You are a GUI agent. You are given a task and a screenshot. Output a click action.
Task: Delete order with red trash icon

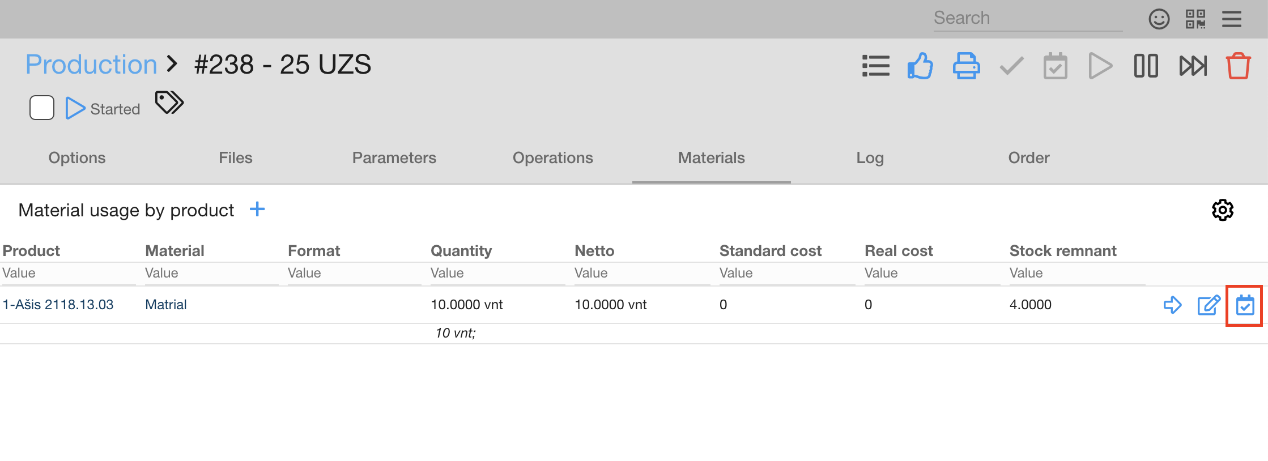[1238, 66]
